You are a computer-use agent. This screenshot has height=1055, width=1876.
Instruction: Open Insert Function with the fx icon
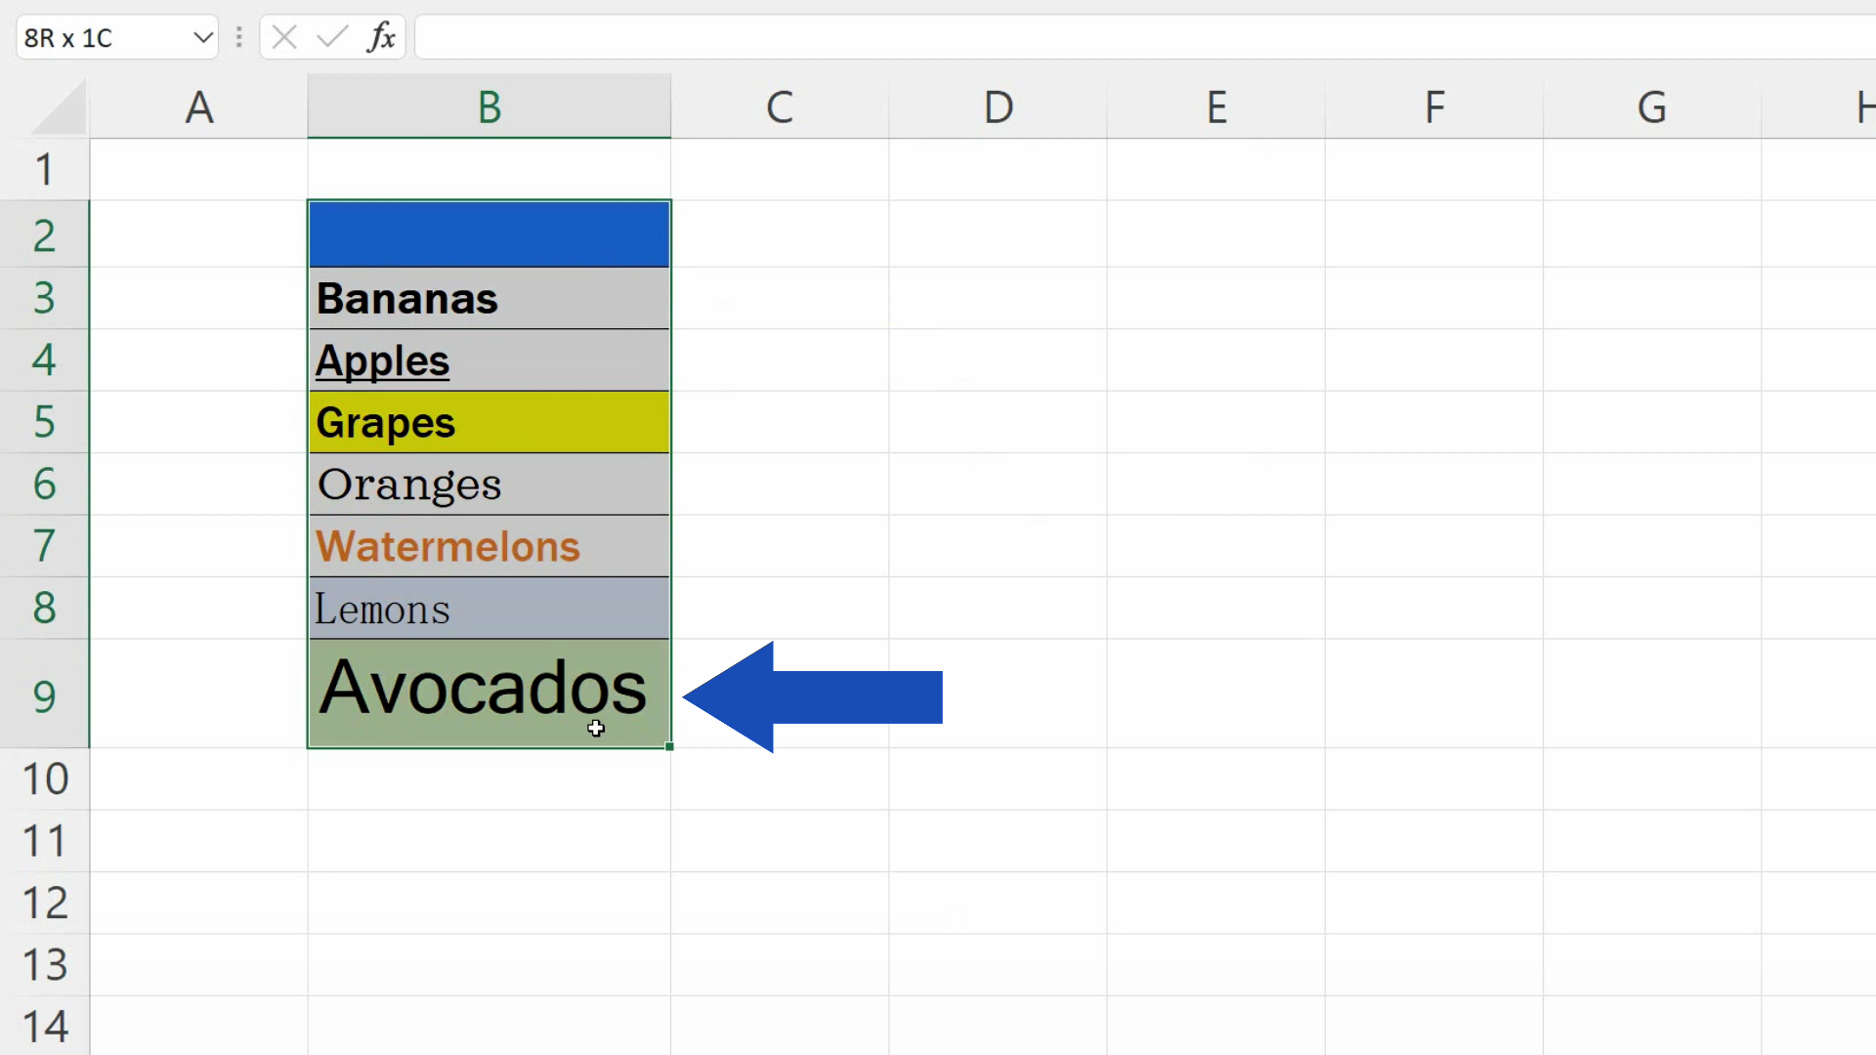tap(381, 37)
